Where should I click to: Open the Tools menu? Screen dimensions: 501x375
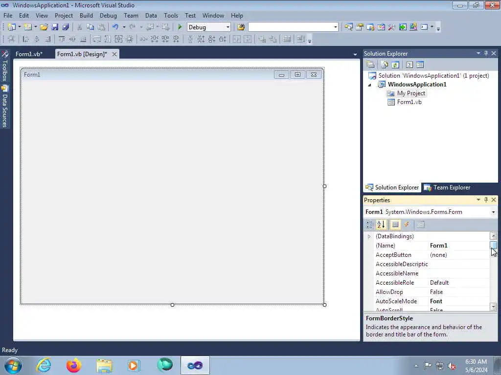(171, 15)
